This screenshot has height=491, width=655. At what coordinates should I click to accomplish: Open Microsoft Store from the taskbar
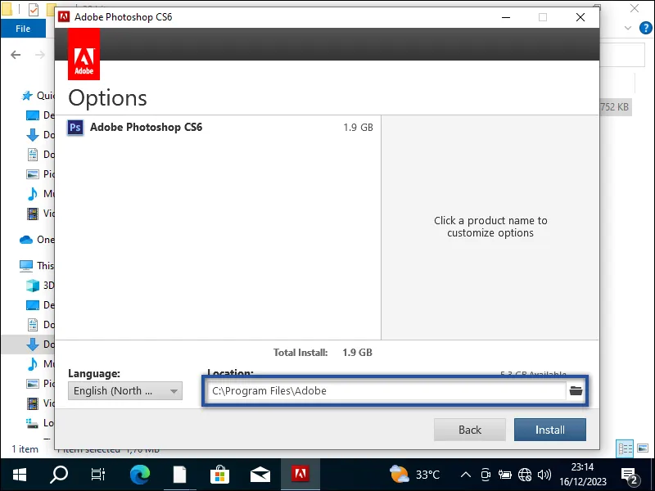(219, 473)
